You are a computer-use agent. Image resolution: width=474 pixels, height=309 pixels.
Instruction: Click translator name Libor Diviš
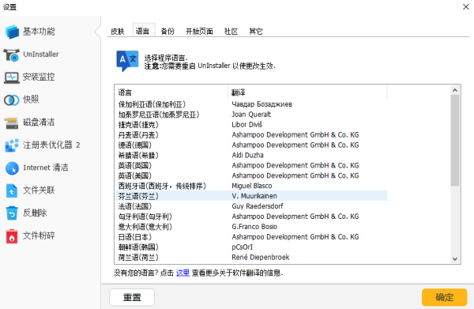[x=247, y=125]
